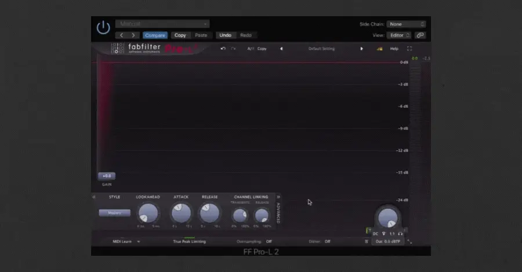Click FabFilter undo curved arrow
This screenshot has width=522, height=272.
click(223, 49)
